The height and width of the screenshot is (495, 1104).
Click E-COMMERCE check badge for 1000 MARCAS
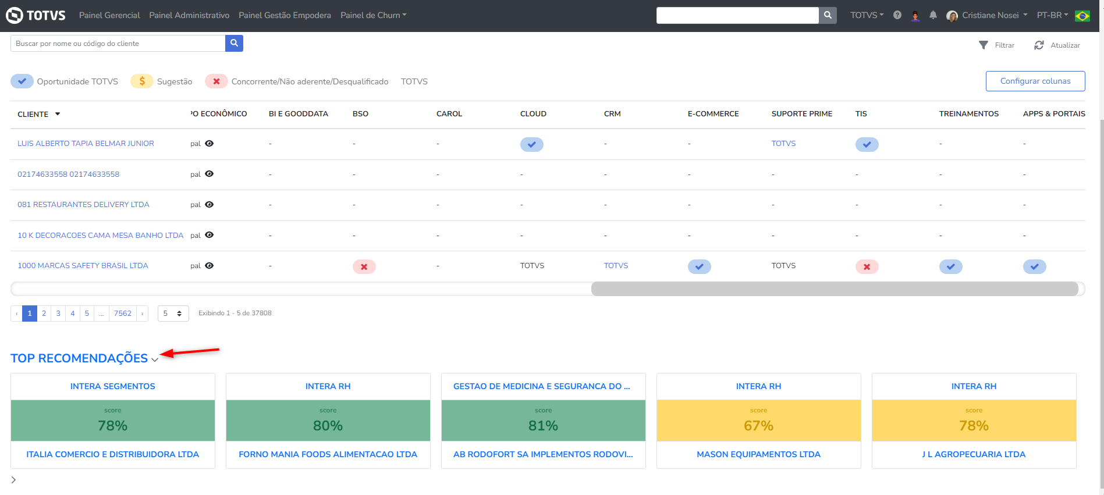(x=700, y=266)
